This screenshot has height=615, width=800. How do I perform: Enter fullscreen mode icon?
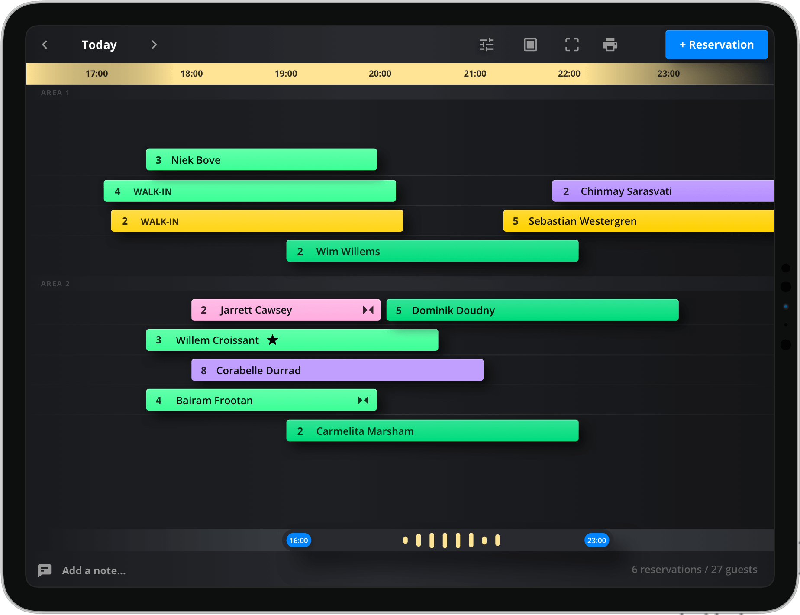click(572, 45)
